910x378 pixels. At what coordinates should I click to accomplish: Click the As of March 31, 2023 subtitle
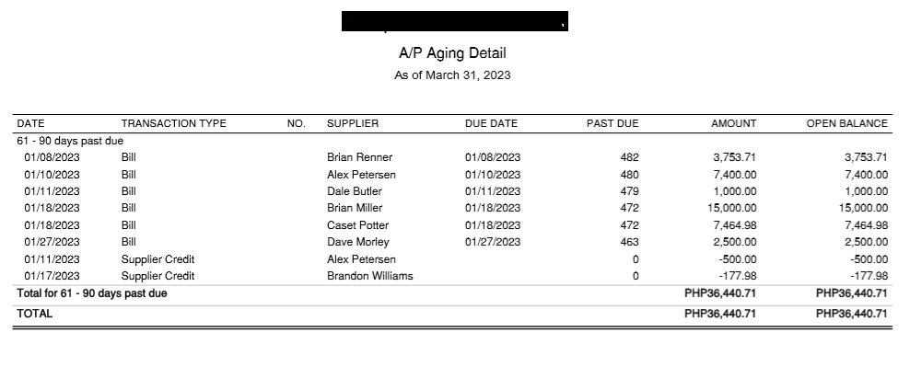452,75
